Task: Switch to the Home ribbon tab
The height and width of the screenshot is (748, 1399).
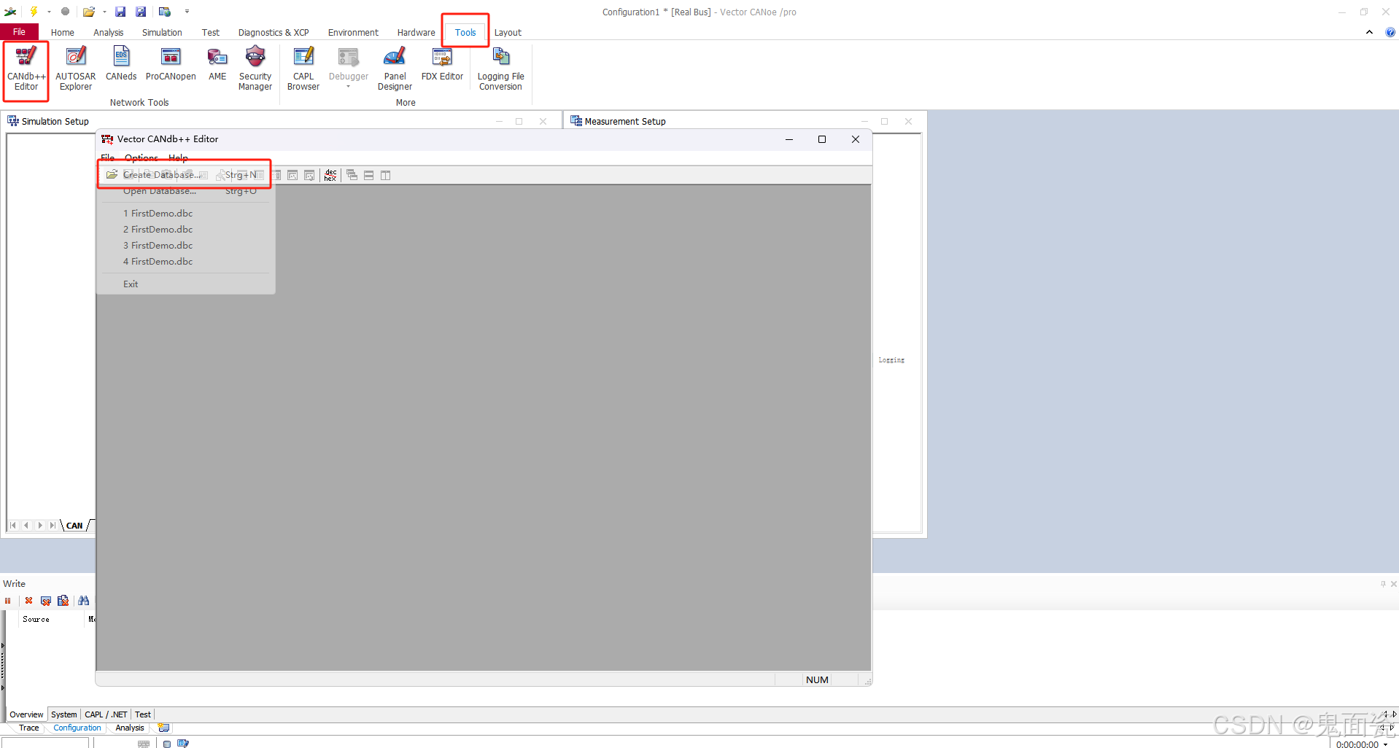Action: 63,33
